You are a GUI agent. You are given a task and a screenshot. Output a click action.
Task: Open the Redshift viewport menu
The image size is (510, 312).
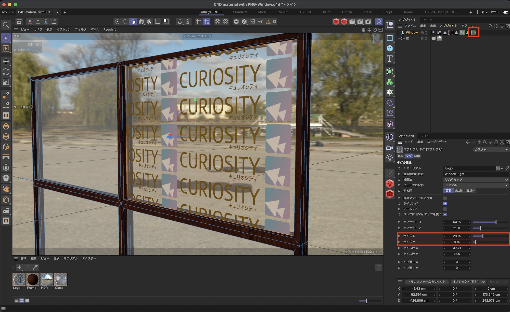pos(109,30)
